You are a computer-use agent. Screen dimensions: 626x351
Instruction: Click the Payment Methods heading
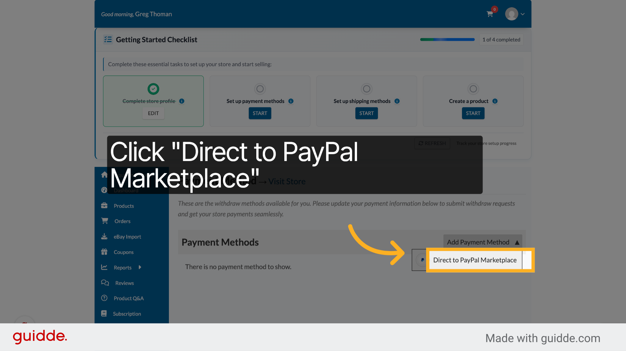click(x=220, y=242)
